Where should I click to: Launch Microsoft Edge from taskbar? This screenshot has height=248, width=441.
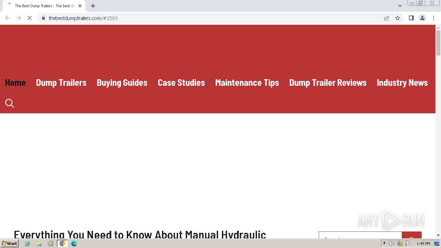tap(74, 244)
